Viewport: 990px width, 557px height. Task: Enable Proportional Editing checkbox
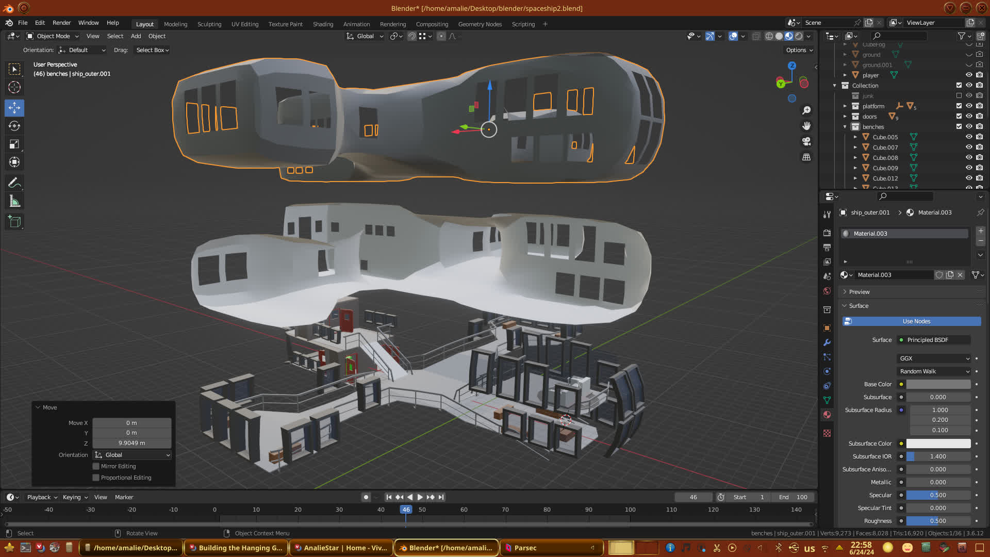96,478
